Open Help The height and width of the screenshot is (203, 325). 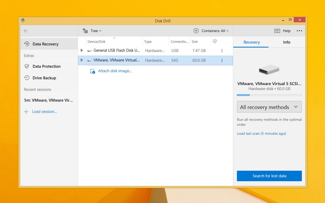coord(282,31)
